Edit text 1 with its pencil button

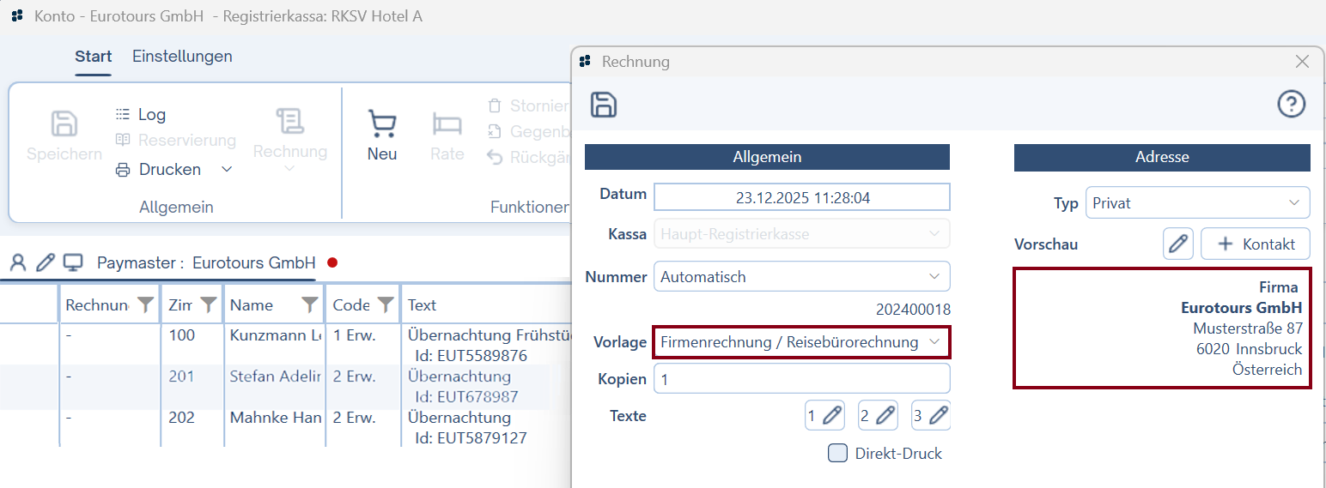point(824,416)
